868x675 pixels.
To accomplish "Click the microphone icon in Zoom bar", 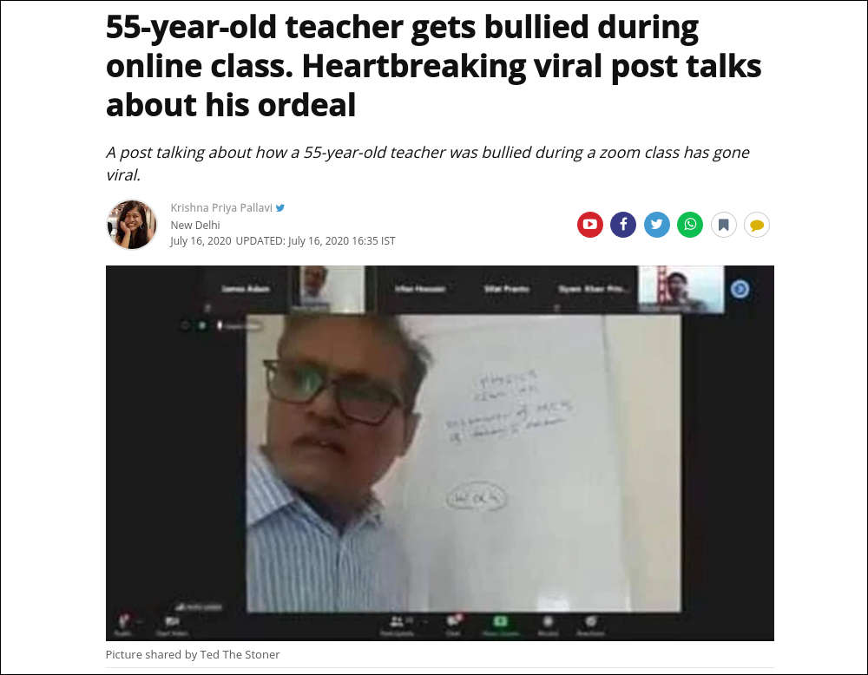I will click(123, 621).
